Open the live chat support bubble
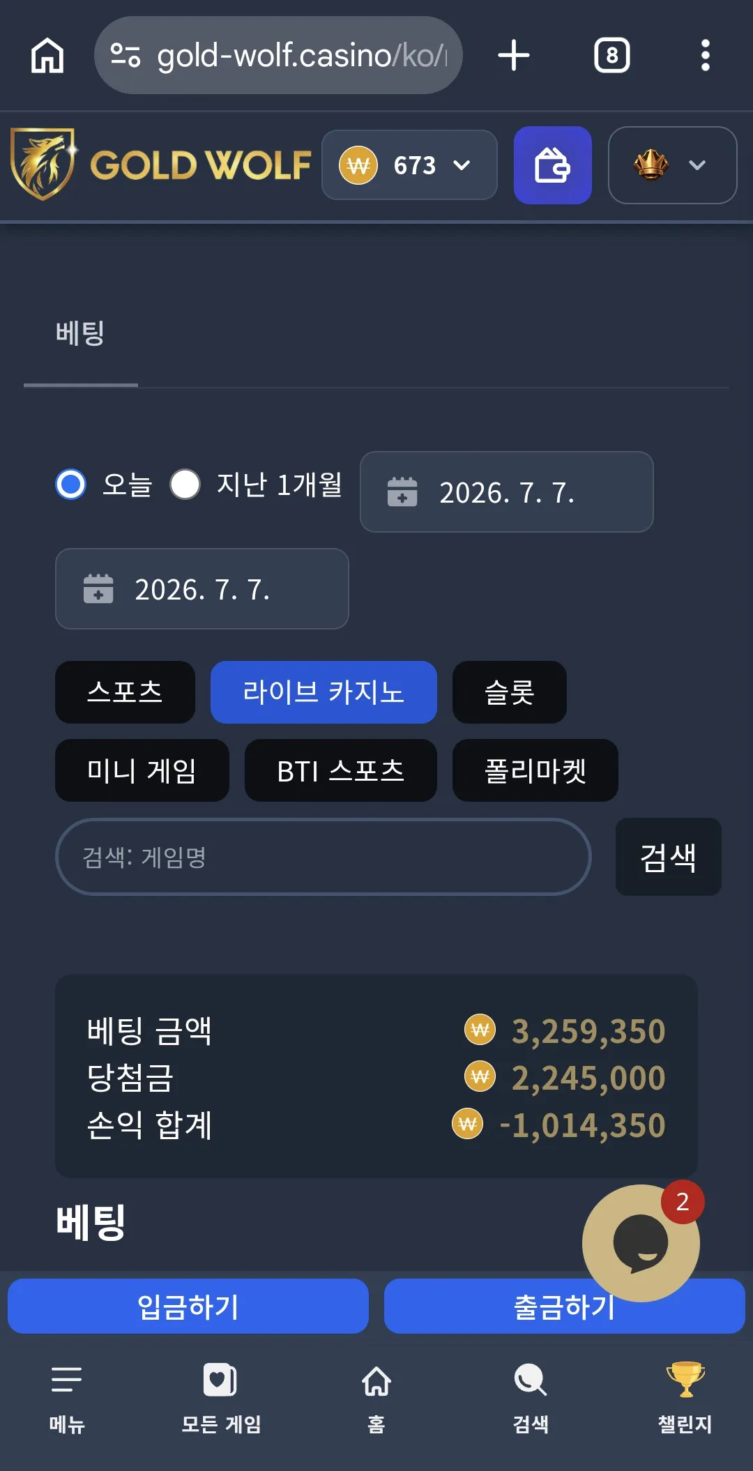This screenshot has width=753, height=1471. coord(641,1243)
